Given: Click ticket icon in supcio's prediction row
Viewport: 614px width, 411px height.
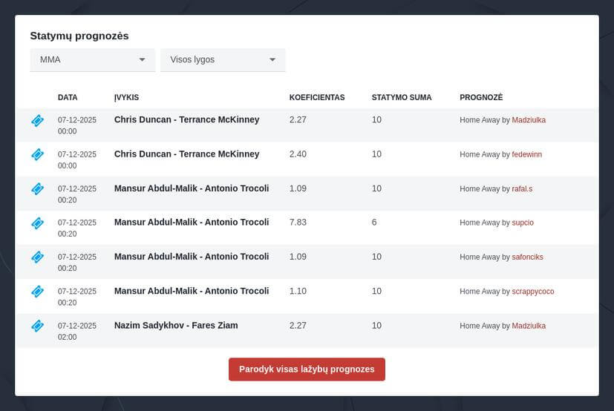Looking at the screenshot, I should [37, 223].
